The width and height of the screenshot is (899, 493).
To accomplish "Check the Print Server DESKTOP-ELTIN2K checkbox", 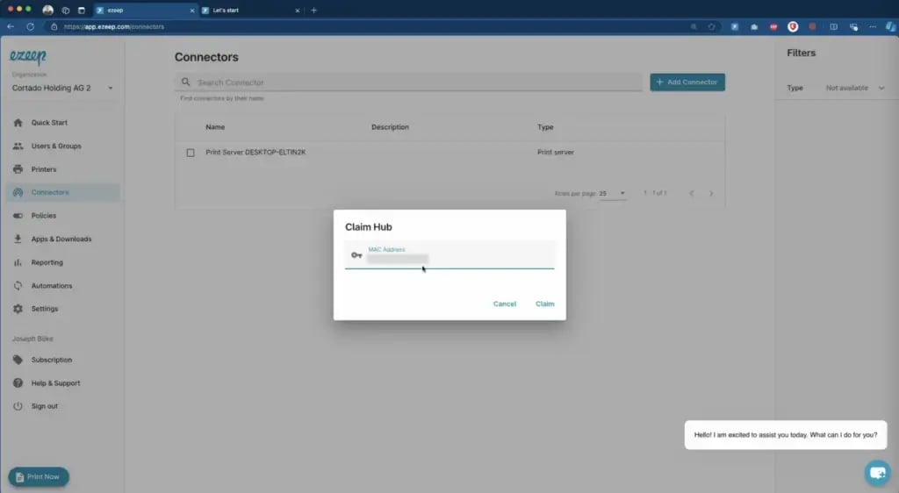I will click(191, 153).
